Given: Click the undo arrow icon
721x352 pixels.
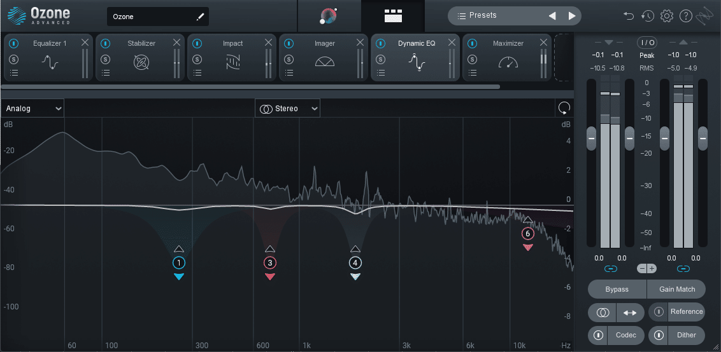Looking at the screenshot, I should tap(629, 16).
